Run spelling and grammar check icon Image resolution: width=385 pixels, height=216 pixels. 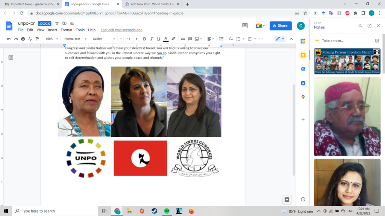(30, 39)
